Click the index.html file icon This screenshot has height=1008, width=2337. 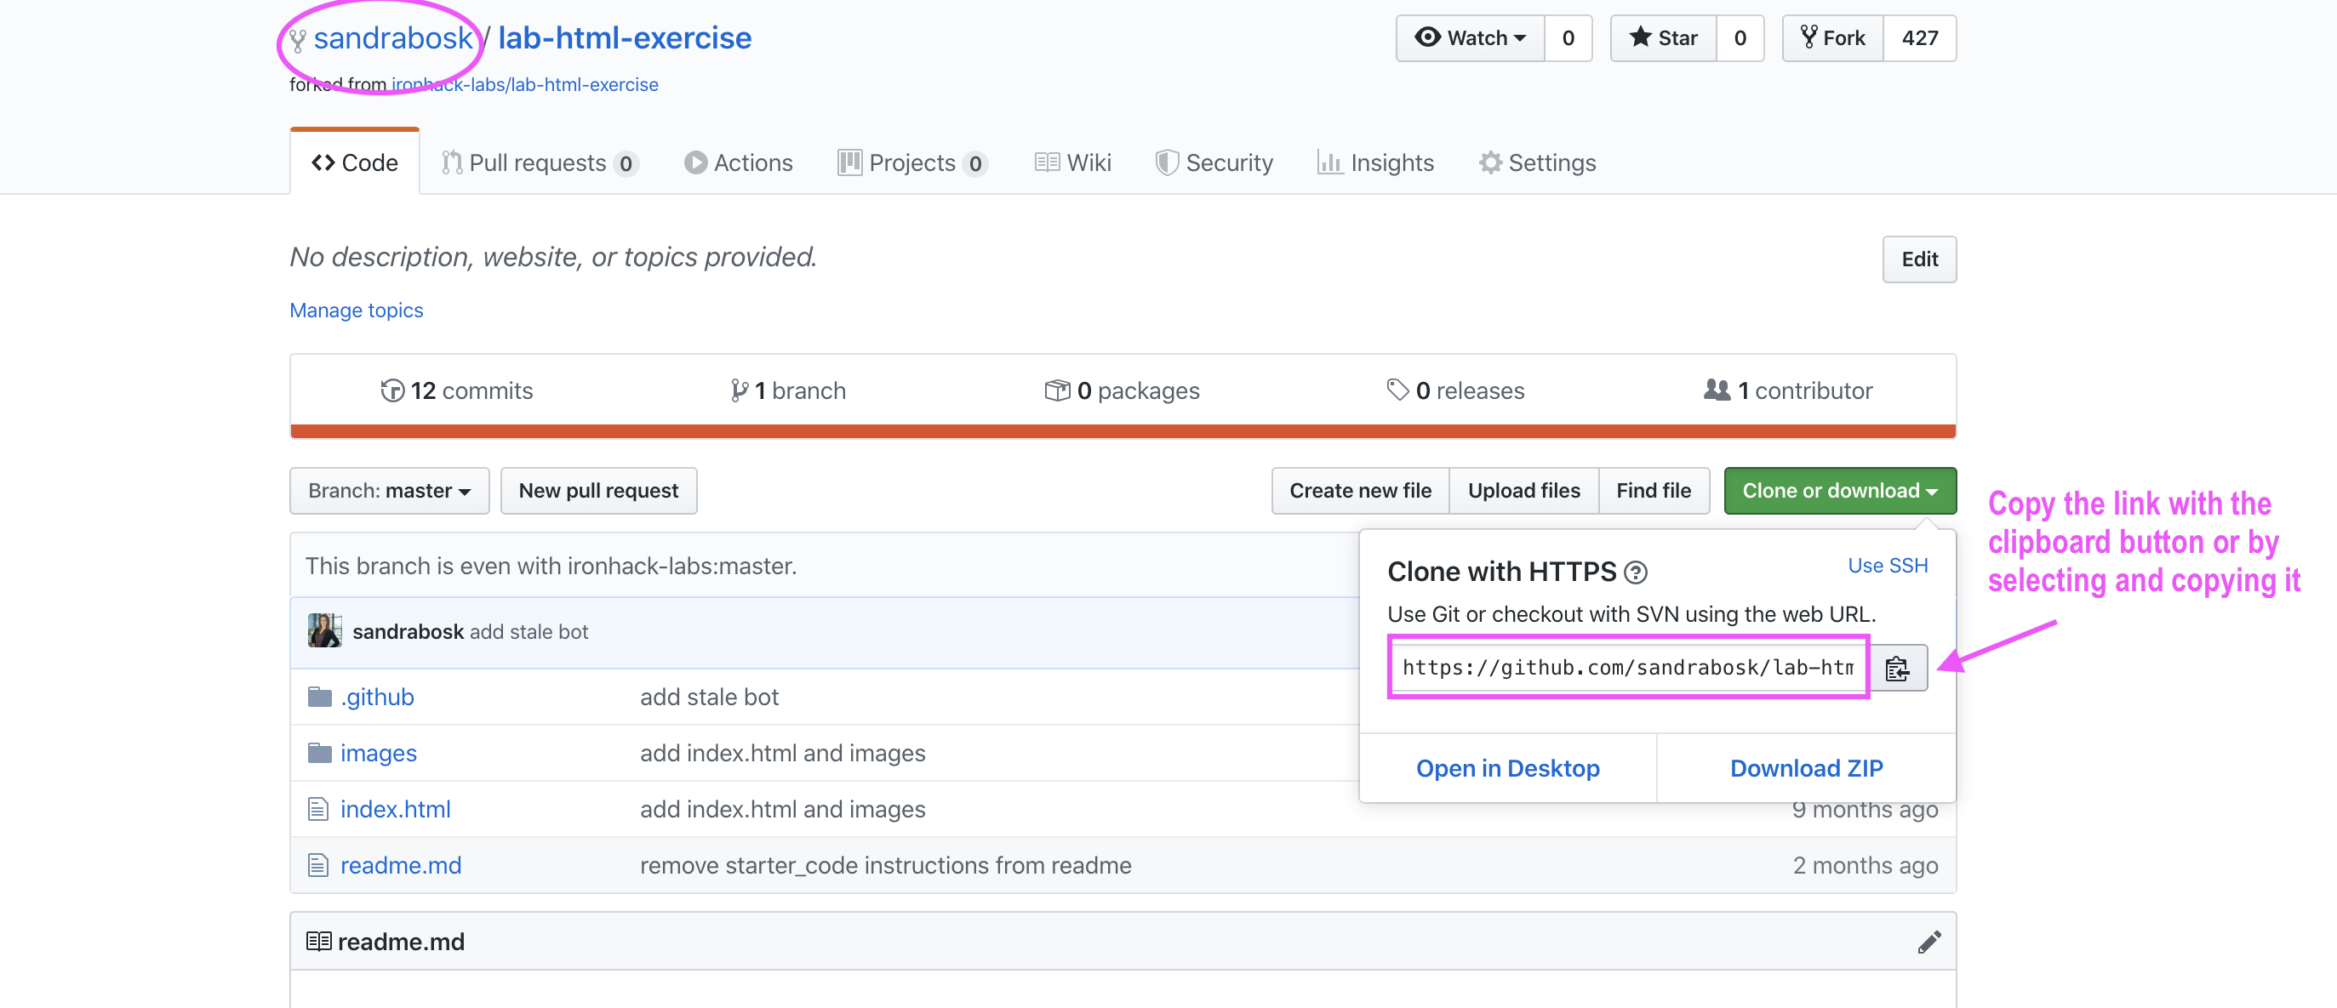317,810
